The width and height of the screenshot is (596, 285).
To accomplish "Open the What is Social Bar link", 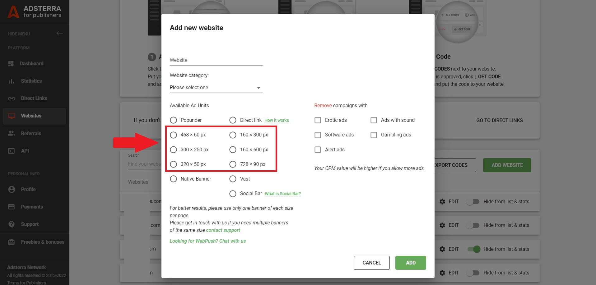I will [282, 194].
